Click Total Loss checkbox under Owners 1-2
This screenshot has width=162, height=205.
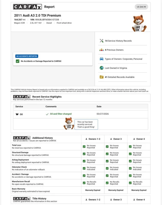coord(84,147)
